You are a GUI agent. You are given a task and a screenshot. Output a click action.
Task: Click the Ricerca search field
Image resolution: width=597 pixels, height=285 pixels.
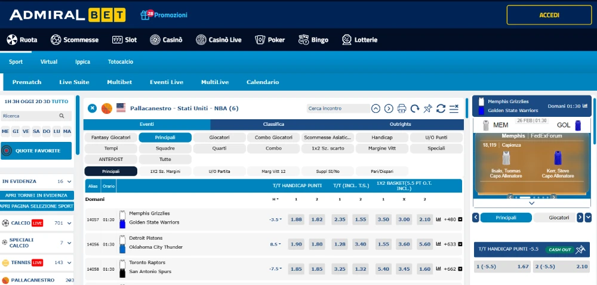[36, 116]
